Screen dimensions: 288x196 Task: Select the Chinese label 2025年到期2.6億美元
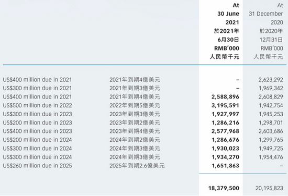137,166
